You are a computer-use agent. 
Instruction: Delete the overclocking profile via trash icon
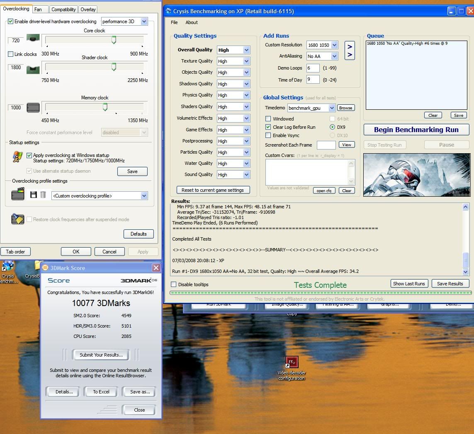(43, 195)
